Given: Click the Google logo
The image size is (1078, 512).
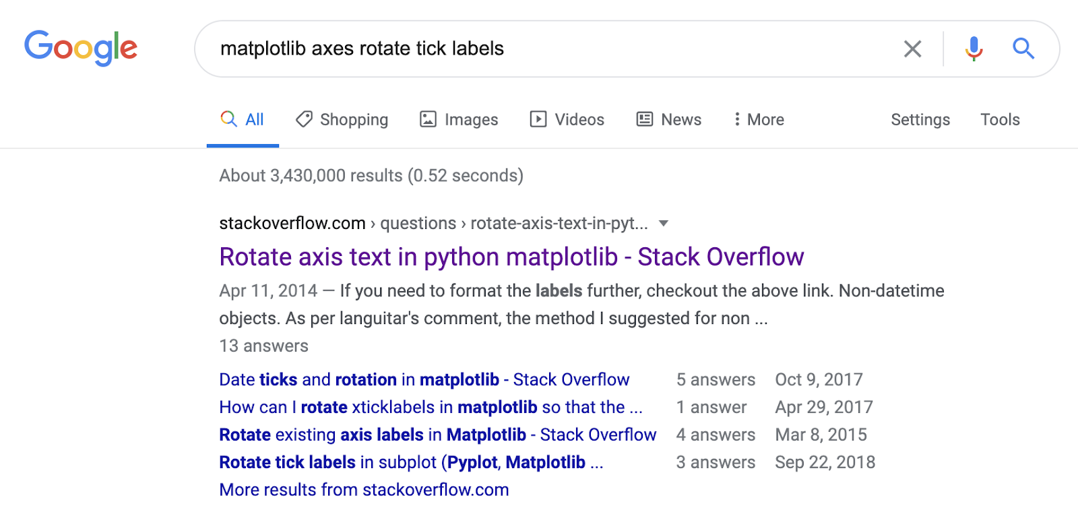Looking at the screenshot, I should coord(81,48).
